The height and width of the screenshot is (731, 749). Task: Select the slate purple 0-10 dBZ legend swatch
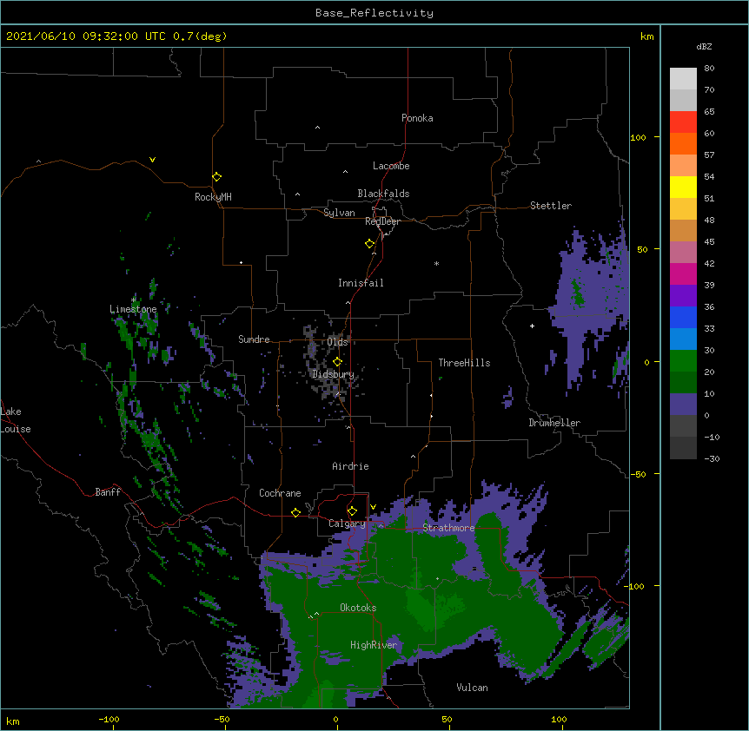[x=683, y=405]
